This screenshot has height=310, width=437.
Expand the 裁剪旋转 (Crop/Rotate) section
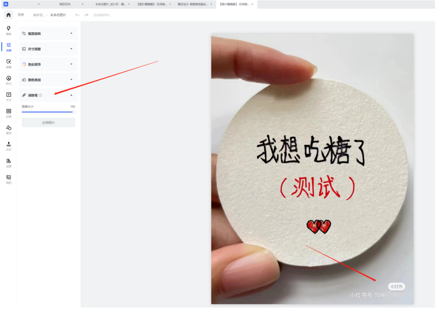tap(48, 33)
